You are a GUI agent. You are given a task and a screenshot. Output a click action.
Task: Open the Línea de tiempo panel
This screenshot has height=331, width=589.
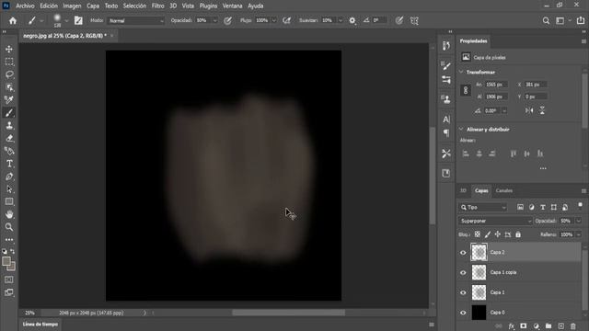click(40, 325)
